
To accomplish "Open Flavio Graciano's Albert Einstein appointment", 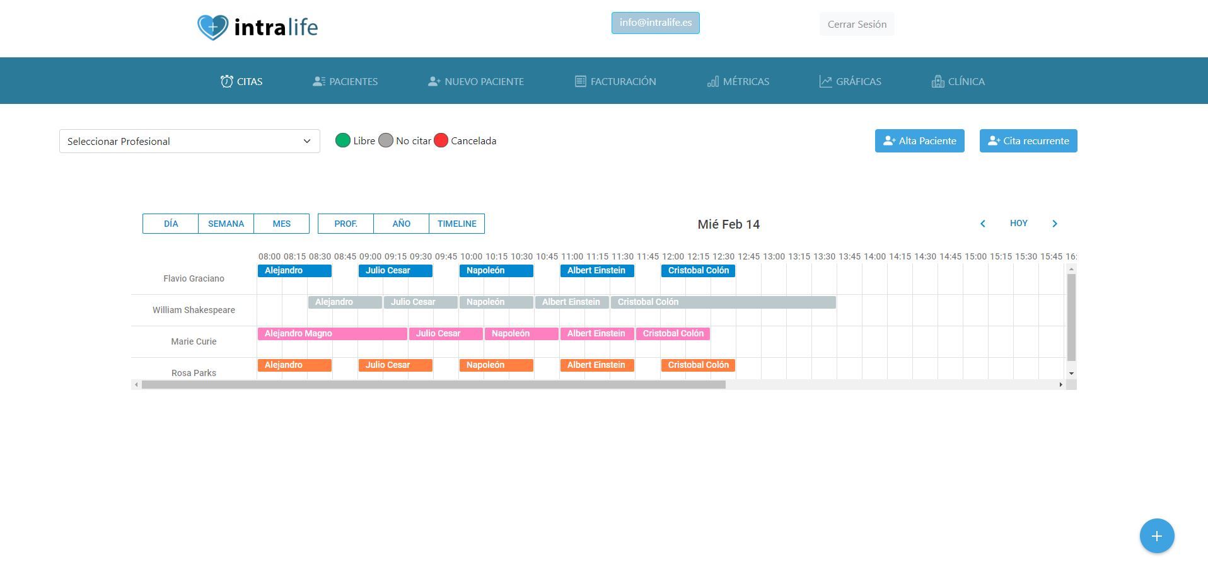I will 597,271.
